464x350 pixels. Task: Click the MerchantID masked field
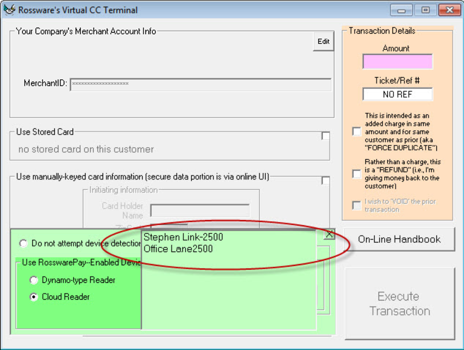coord(200,84)
